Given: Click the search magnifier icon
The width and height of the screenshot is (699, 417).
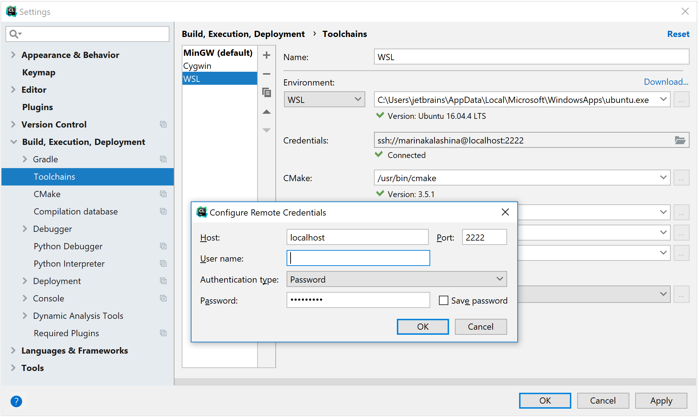Looking at the screenshot, I should tap(14, 34).
